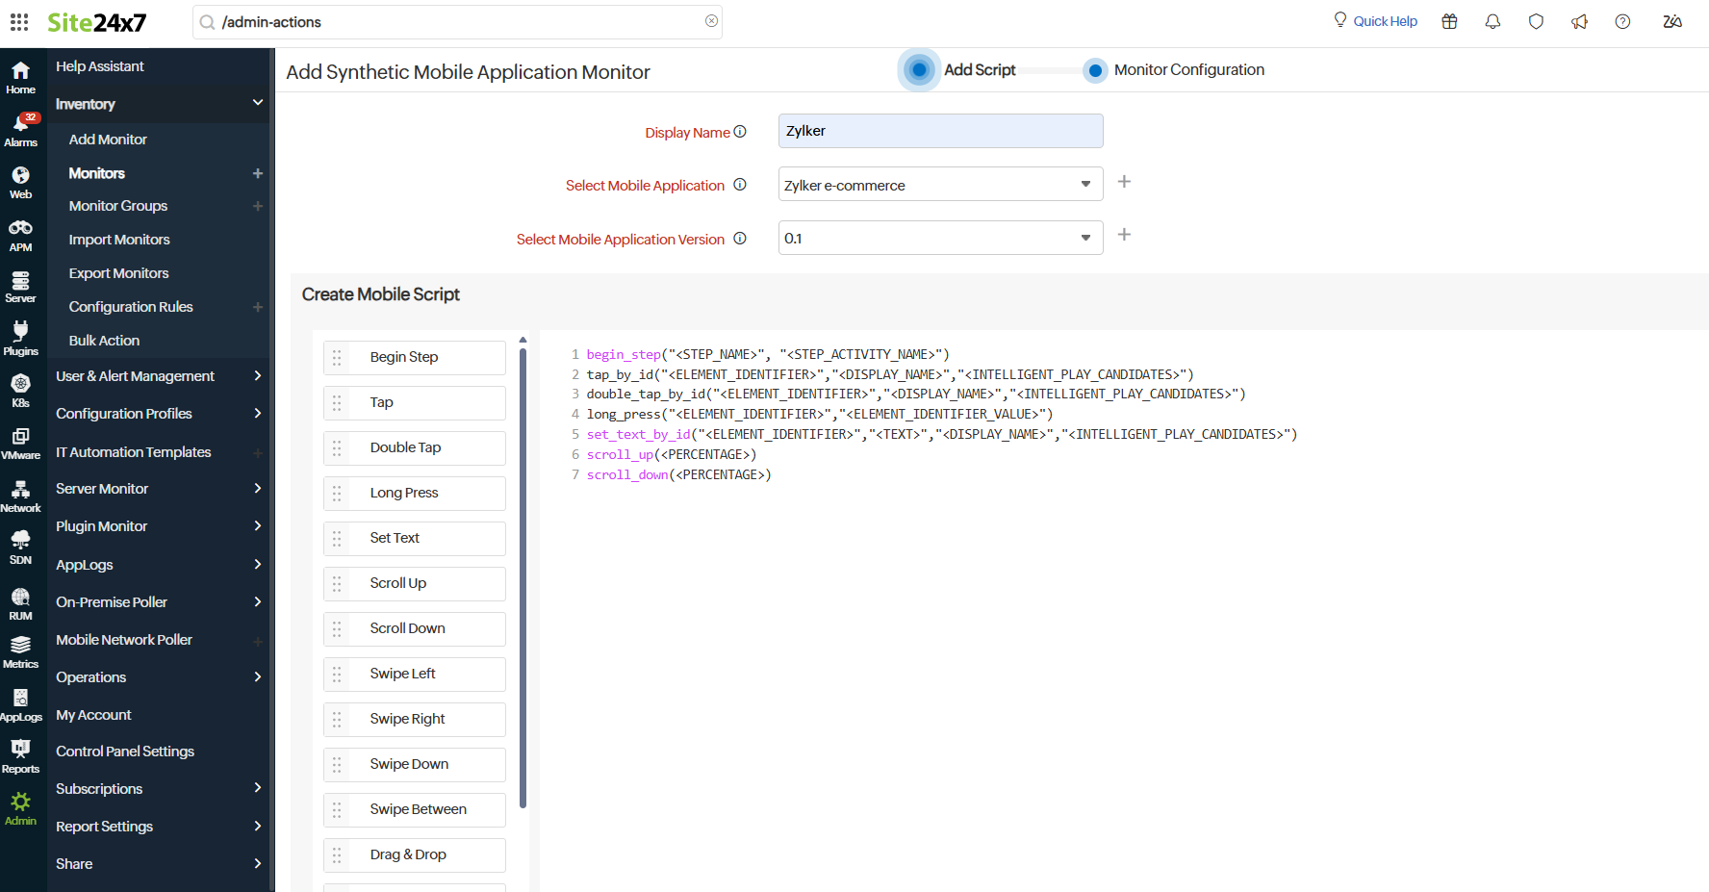Select the APM monitoring icon
The image size is (1709, 892).
tap(21, 230)
